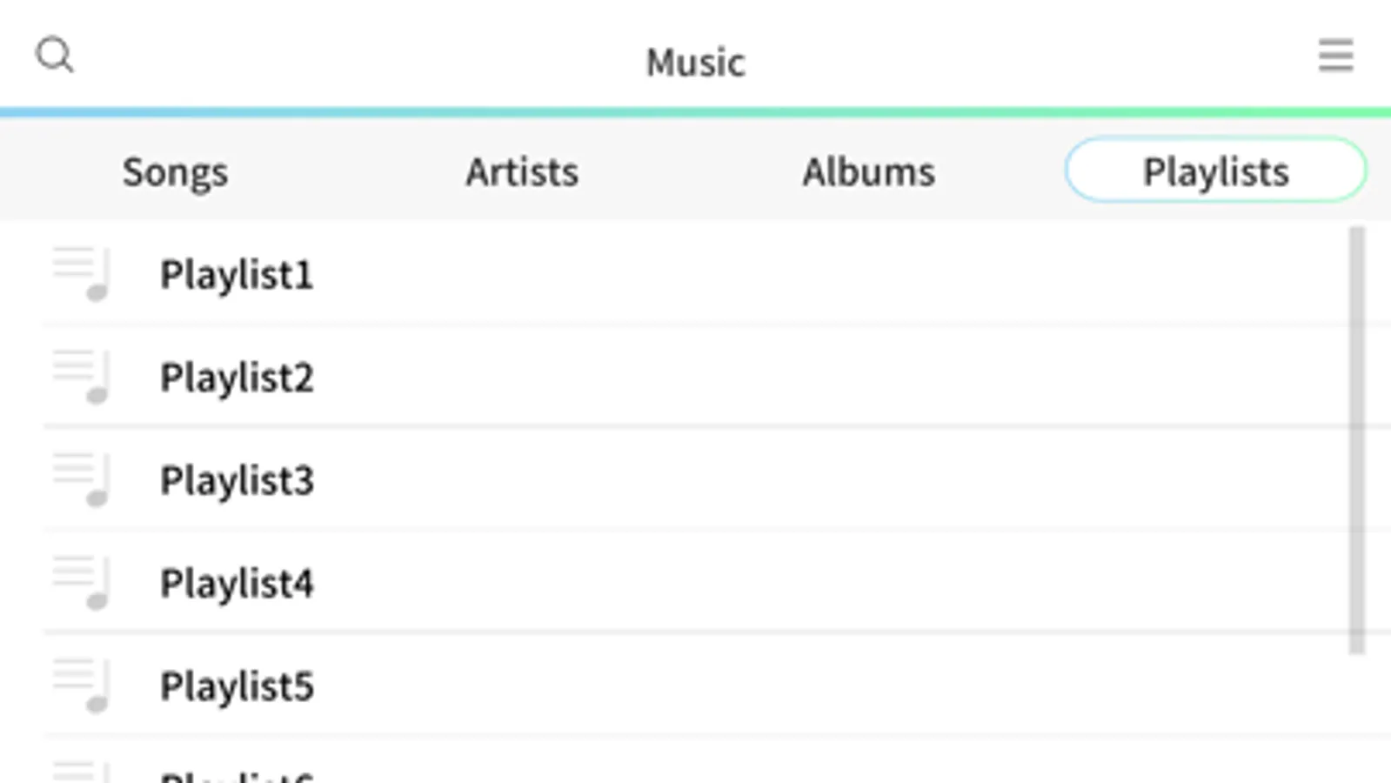Select the Playlists tab
1391x783 pixels.
(x=1215, y=171)
